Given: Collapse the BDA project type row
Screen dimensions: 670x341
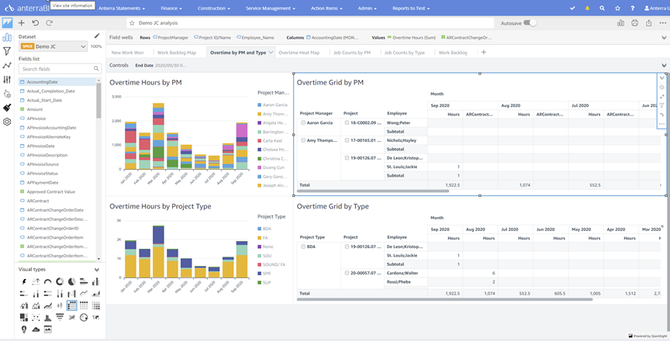Looking at the screenshot, I should [x=303, y=246].
